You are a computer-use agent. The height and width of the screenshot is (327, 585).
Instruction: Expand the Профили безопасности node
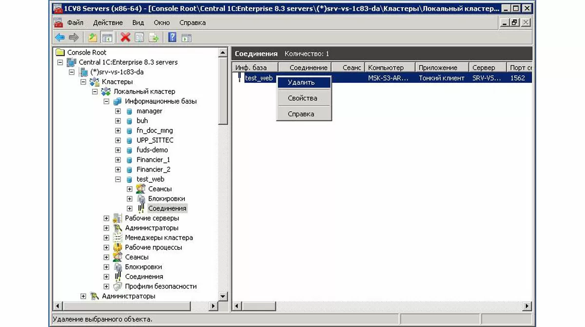(x=106, y=286)
